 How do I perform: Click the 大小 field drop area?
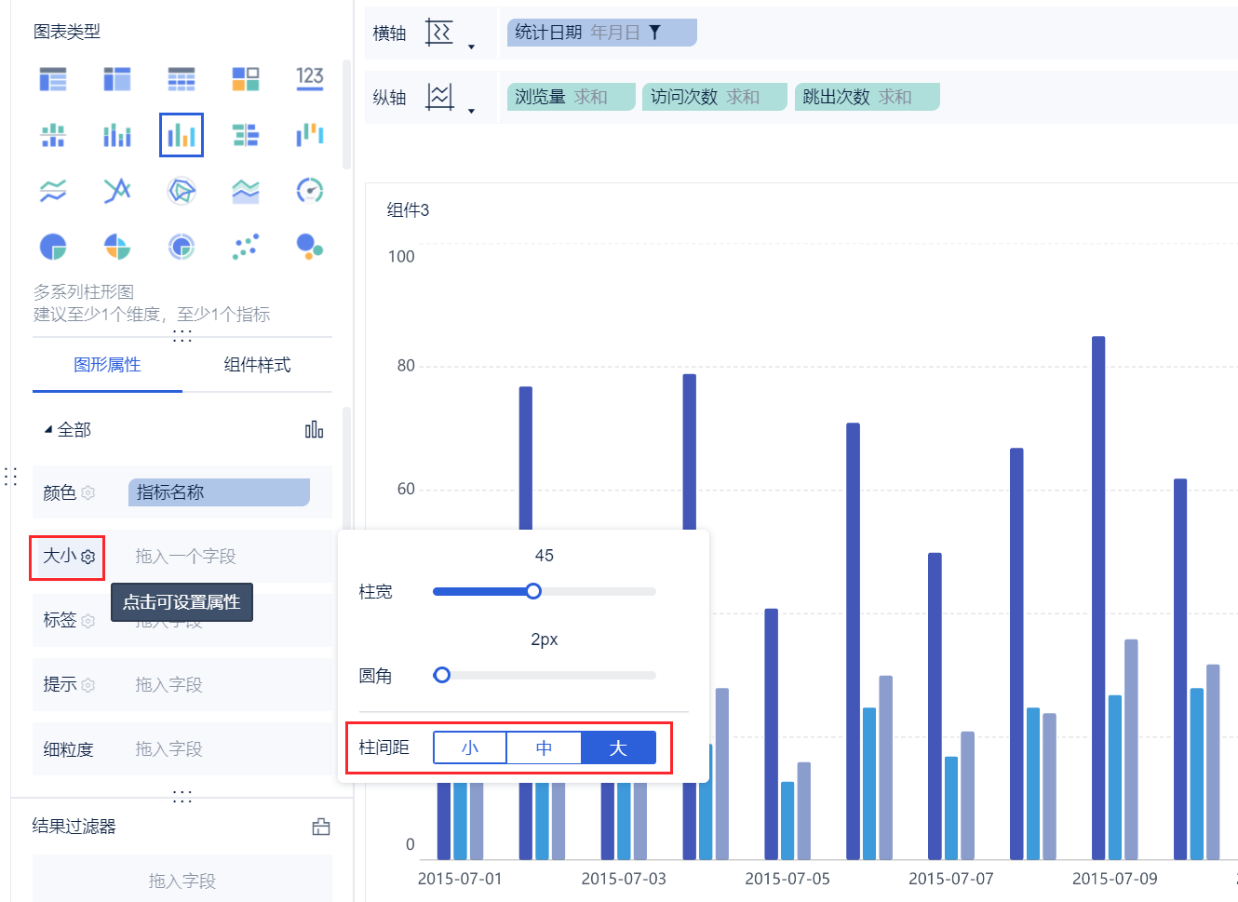tap(223, 557)
